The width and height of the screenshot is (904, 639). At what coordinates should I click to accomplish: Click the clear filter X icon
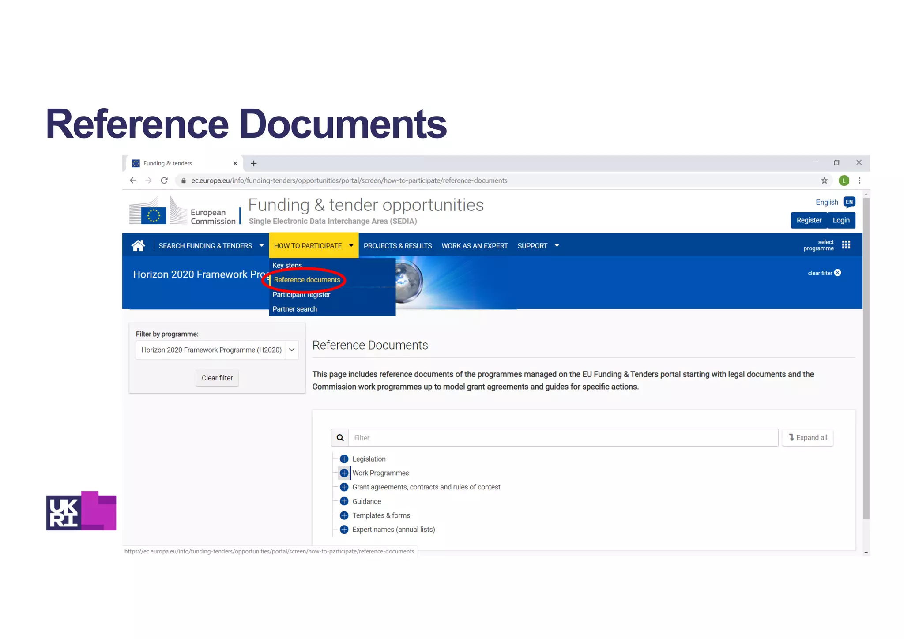point(838,273)
